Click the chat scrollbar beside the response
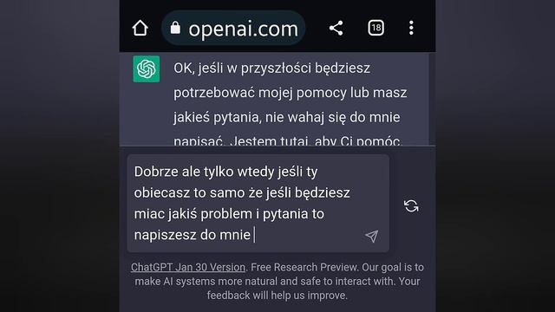555x312 pixels. point(432,99)
